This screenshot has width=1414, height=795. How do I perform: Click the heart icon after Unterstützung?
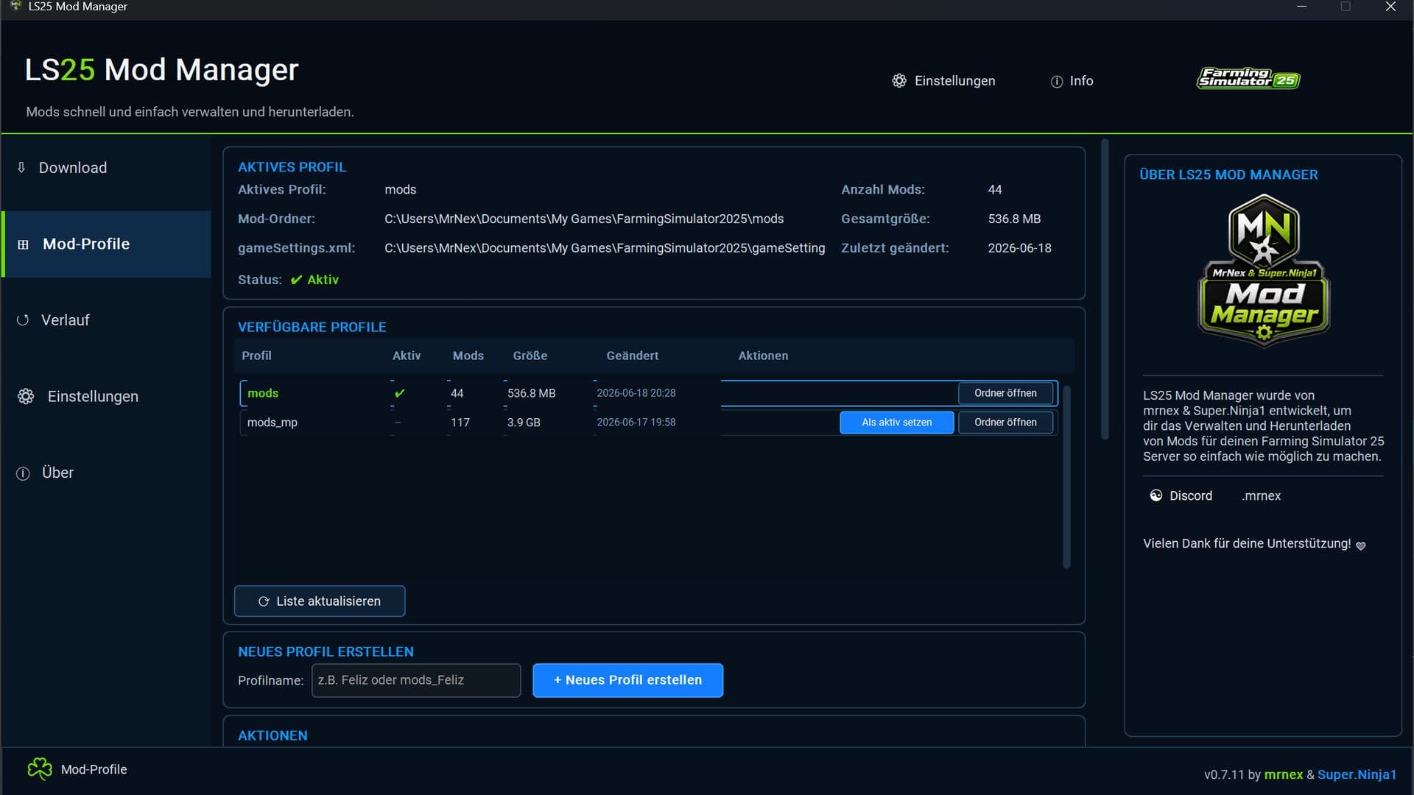[1361, 545]
